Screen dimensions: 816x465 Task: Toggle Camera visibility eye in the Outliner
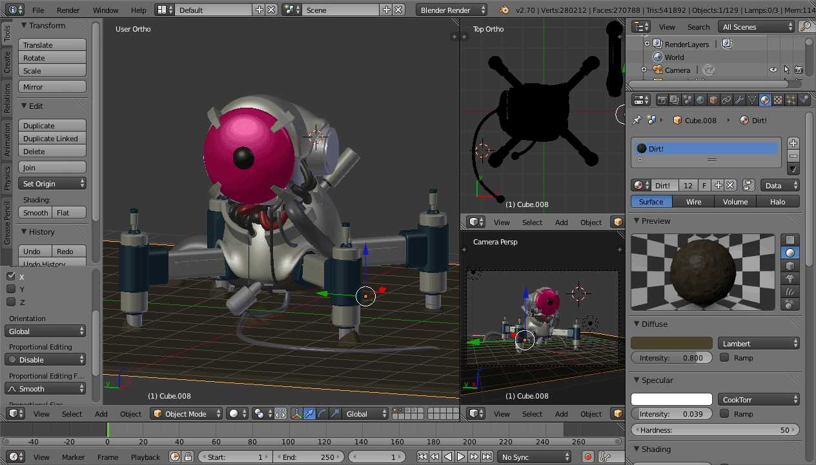pos(773,70)
